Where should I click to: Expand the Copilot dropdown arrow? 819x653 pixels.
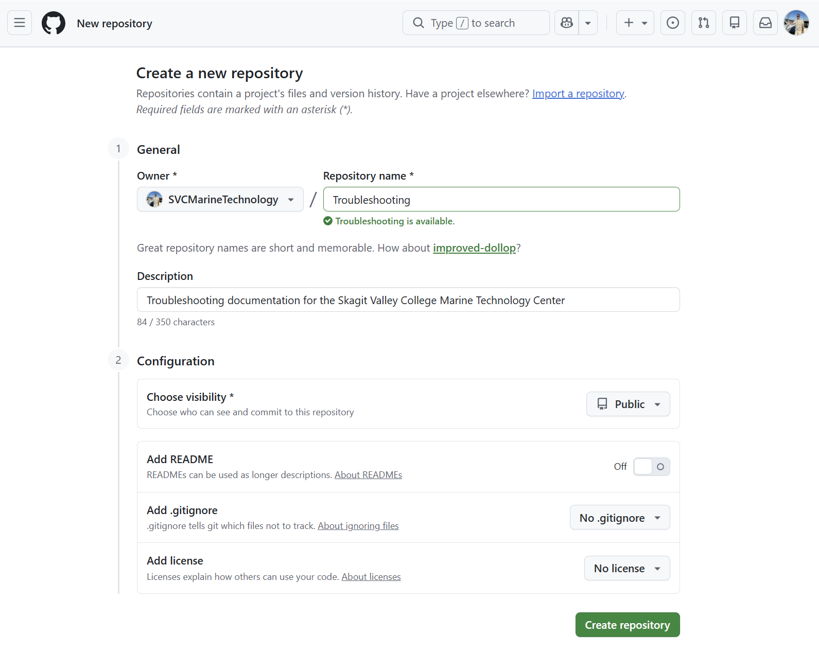point(588,23)
